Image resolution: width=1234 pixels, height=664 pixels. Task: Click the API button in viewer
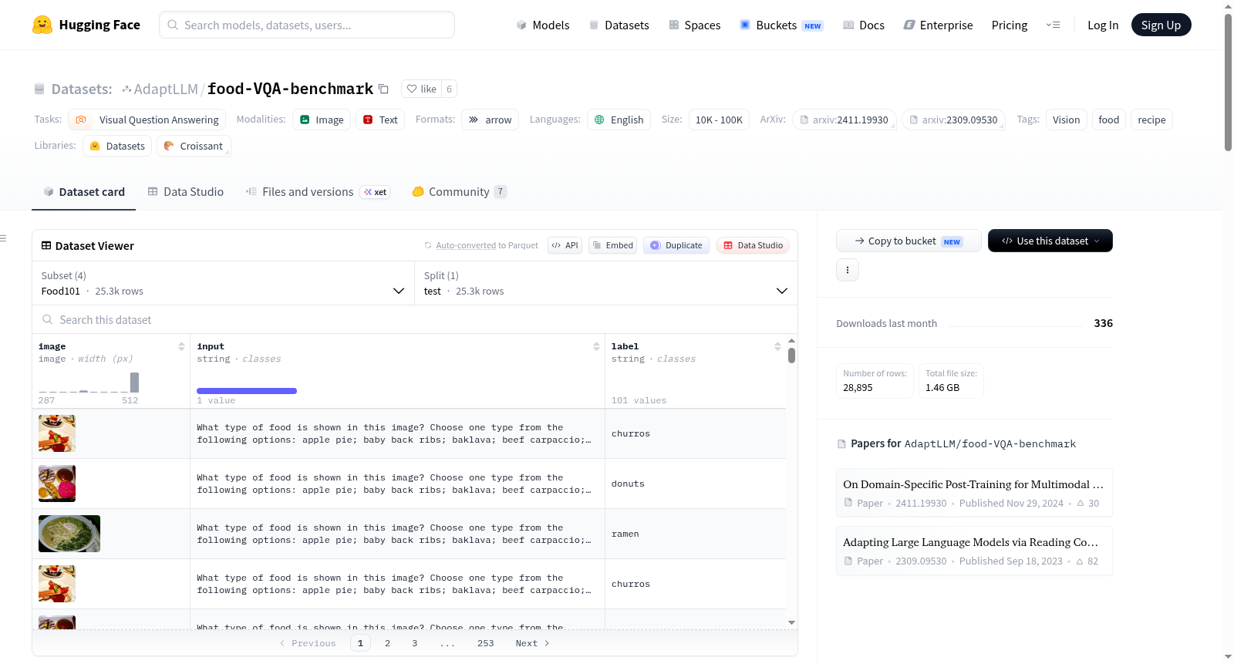pos(565,245)
